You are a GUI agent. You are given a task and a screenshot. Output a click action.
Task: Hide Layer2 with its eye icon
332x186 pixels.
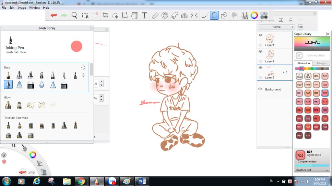(x=260, y=51)
